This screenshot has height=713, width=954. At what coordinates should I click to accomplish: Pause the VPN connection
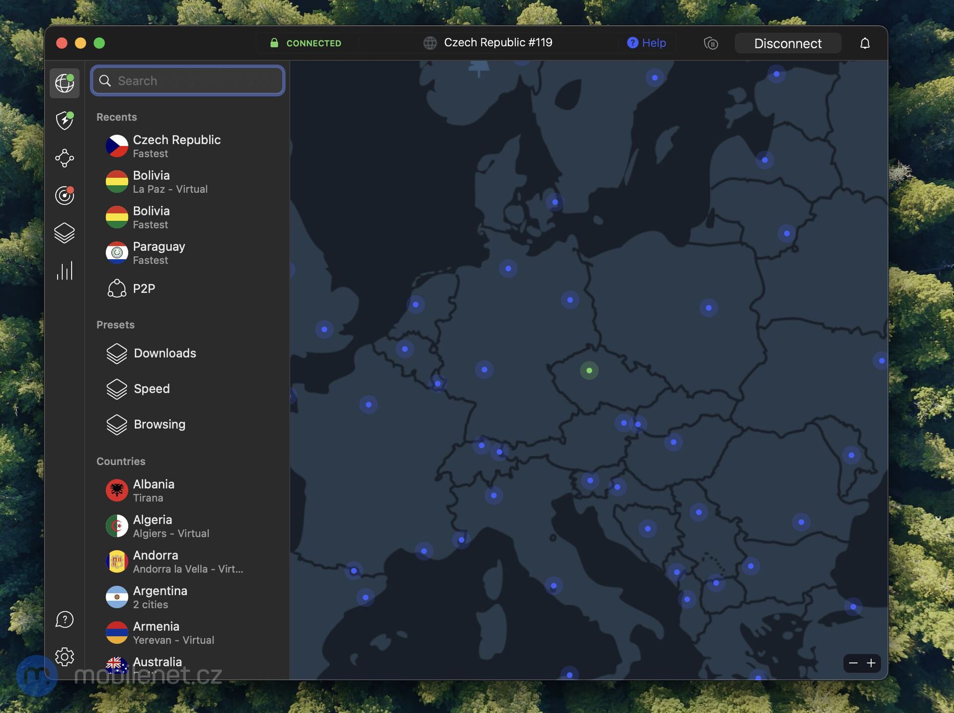(712, 43)
